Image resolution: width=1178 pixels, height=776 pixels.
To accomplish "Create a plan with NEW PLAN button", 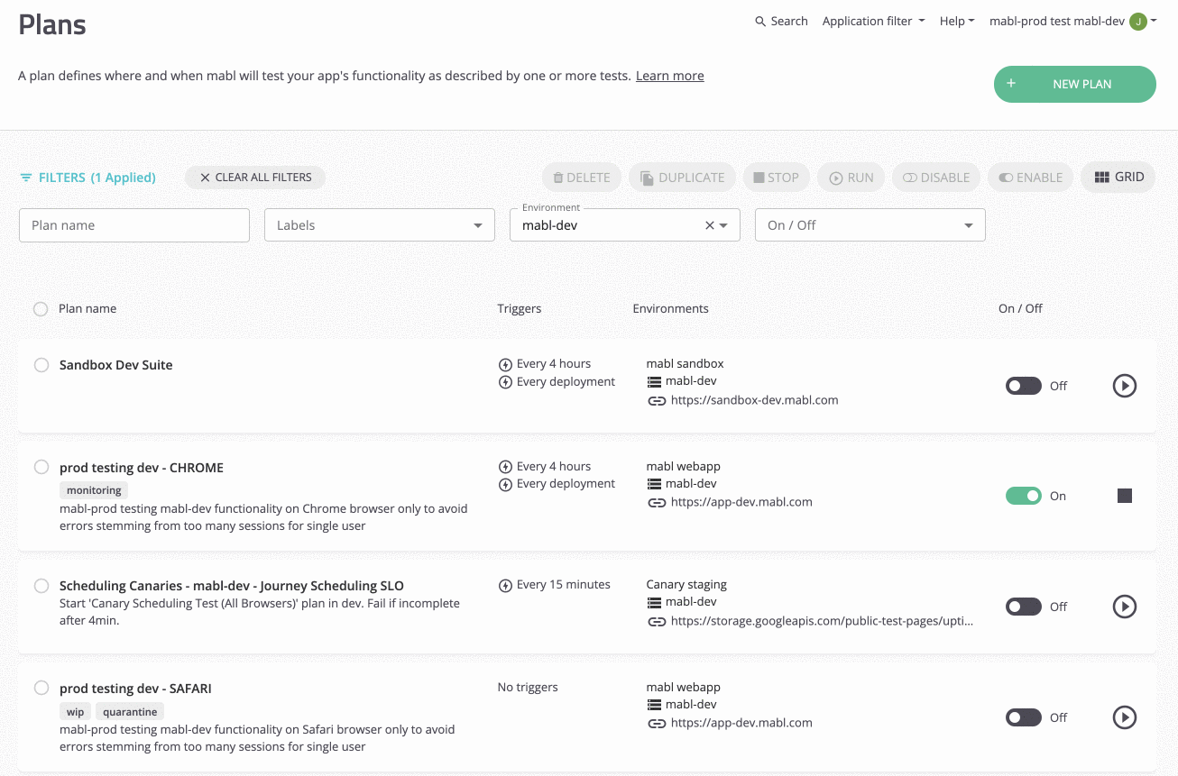I will [1075, 84].
